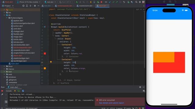Switch to rowandcolumn.dart editor tab
The width and height of the screenshot is (195, 109).
[85, 6]
